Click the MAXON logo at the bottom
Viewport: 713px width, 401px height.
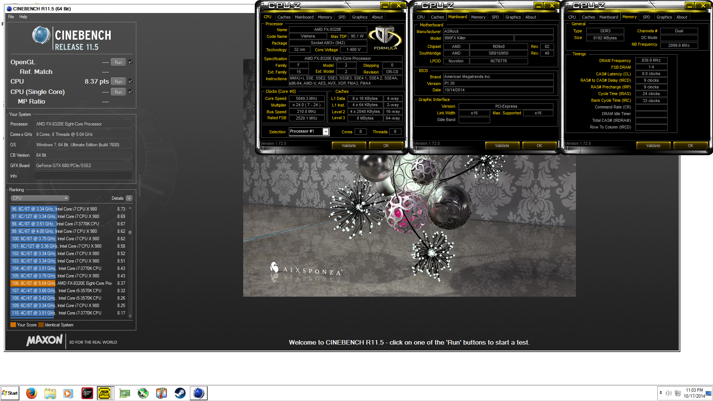(x=45, y=340)
